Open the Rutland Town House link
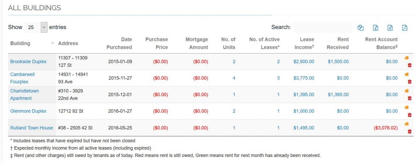 (32, 128)
